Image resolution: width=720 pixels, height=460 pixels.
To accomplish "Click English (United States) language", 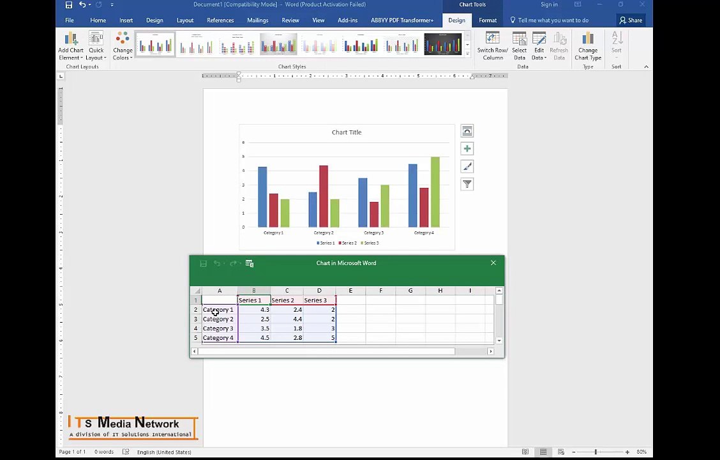I will point(164,452).
